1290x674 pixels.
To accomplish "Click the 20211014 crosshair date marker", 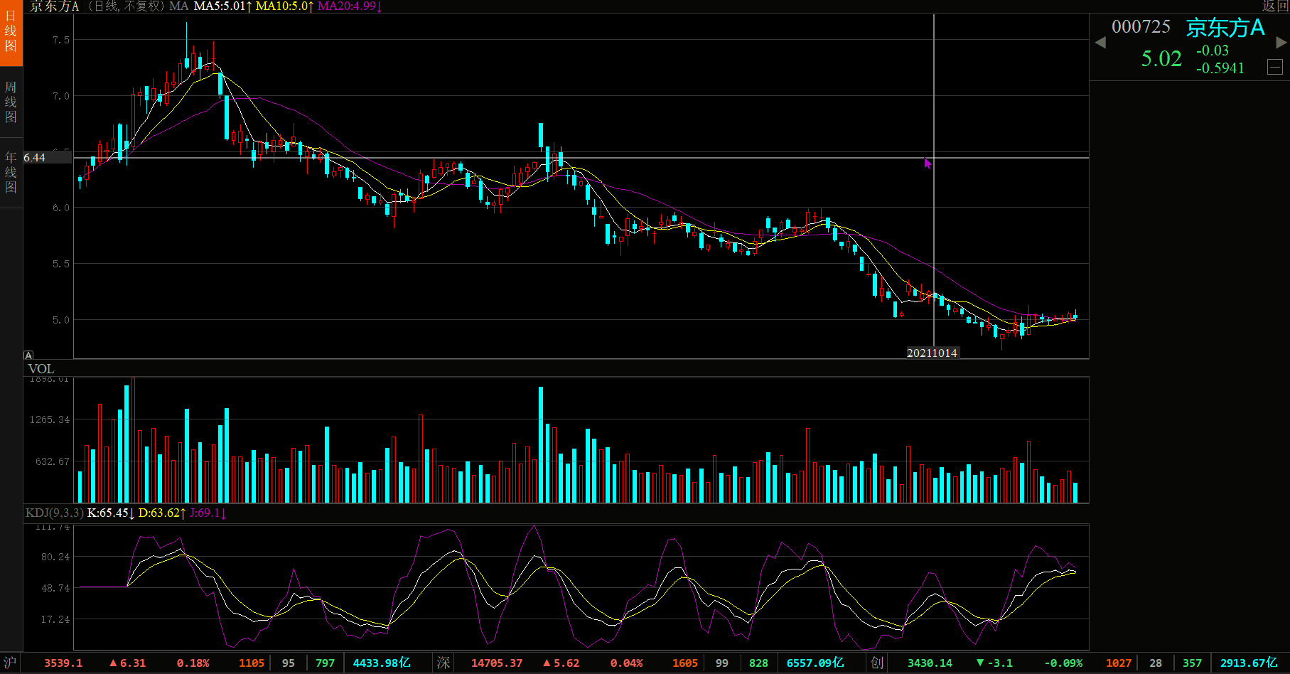I will coord(932,353).
